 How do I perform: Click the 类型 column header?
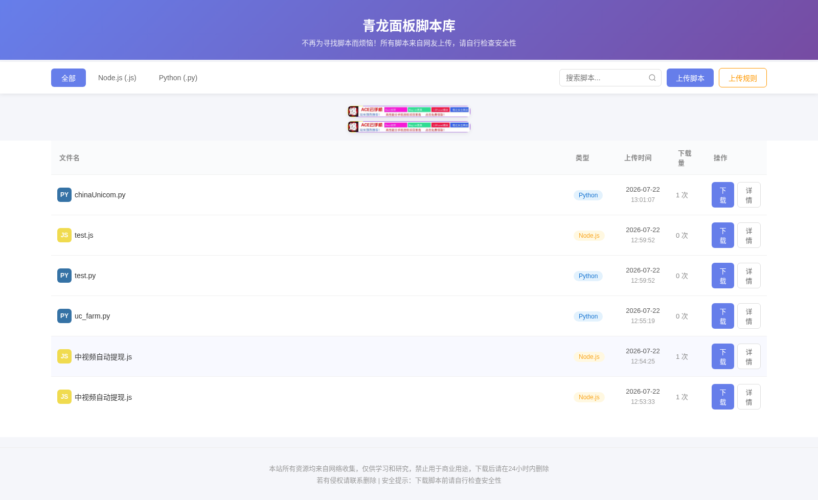tap(582, 158)
